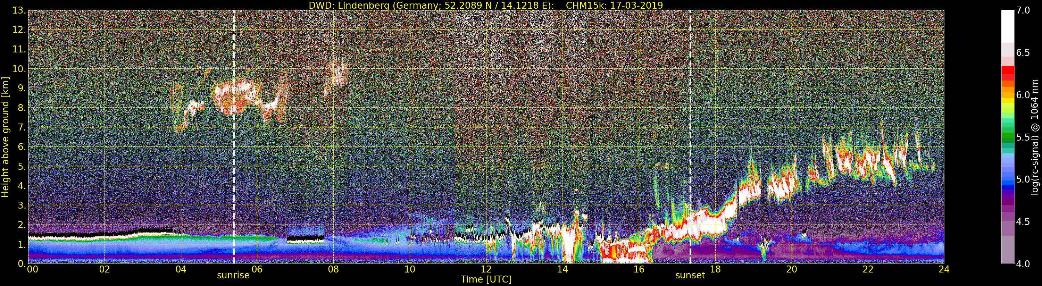
Task: Select the 08 tick on the time axis
Action: coord(333,270)
